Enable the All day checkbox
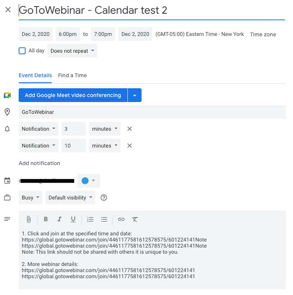This screenshot has height=295, width=293. (x=22, y=50)
